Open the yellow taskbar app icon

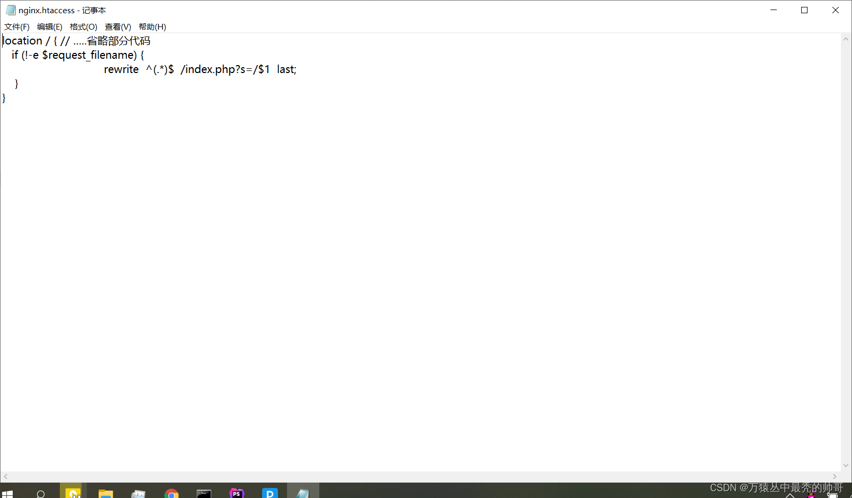tap(73, 492)
